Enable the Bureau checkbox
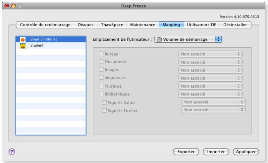The width and height of the screenshot is (268, 163). click(x=101, y=54)
